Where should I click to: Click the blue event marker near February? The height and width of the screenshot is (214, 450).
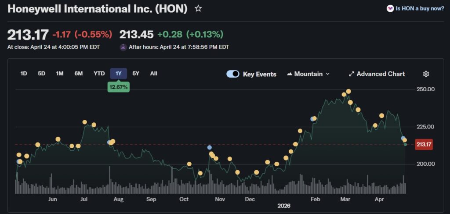(x=312, y=119)
